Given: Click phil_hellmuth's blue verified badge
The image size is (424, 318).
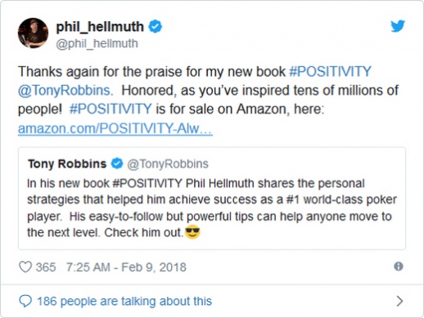Looking at the screenshot, I should point(155,26).
